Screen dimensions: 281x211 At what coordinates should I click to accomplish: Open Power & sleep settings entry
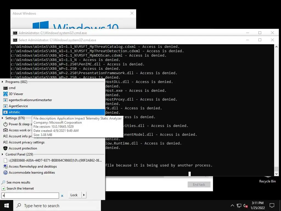click(x=18, y=124)
